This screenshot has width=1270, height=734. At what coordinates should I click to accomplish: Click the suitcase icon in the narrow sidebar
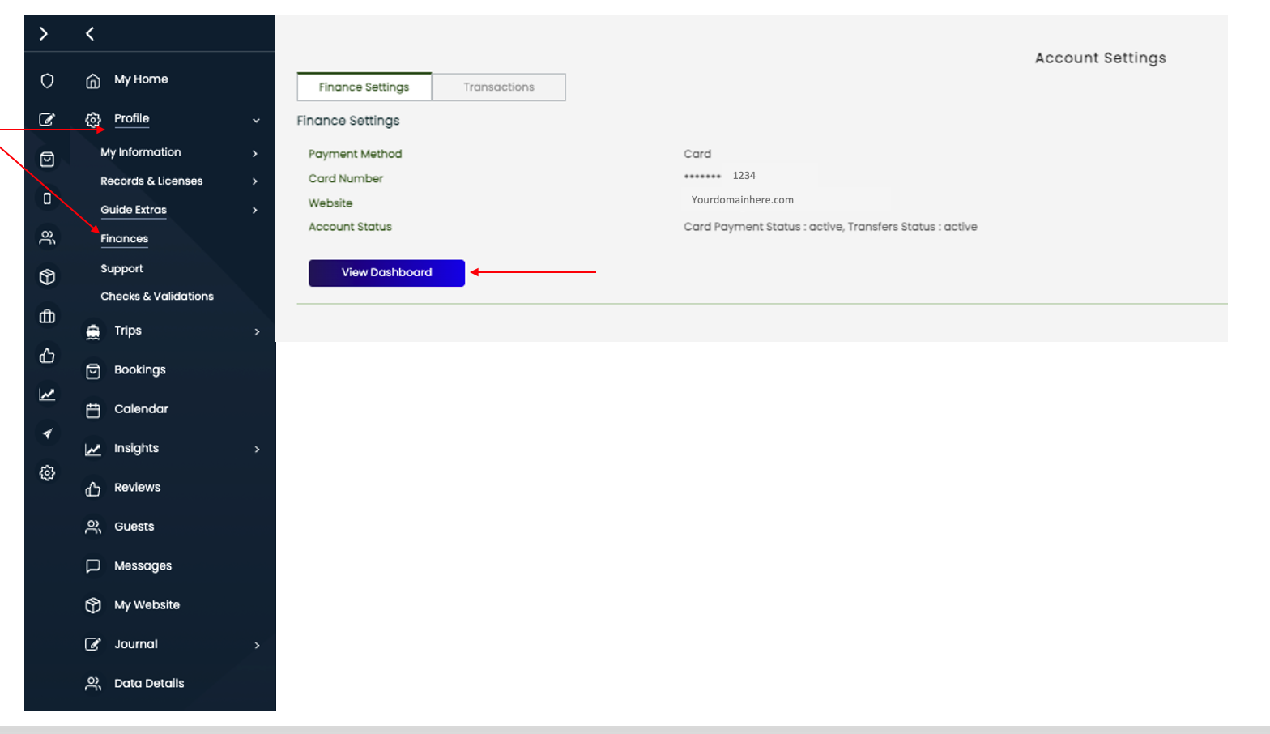pyautogui.click(x=47, y=316)
